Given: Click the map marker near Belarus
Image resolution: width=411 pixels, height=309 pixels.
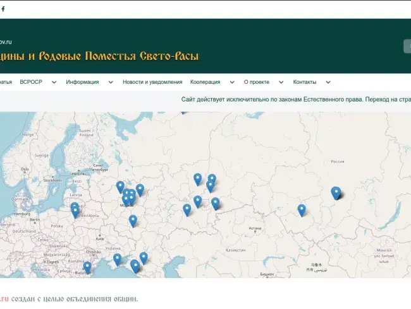Looking at the screenshot, I should tap(75, 211).
